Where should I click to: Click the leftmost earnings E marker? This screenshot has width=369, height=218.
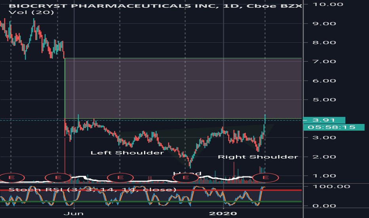click(x=11, y=178)
